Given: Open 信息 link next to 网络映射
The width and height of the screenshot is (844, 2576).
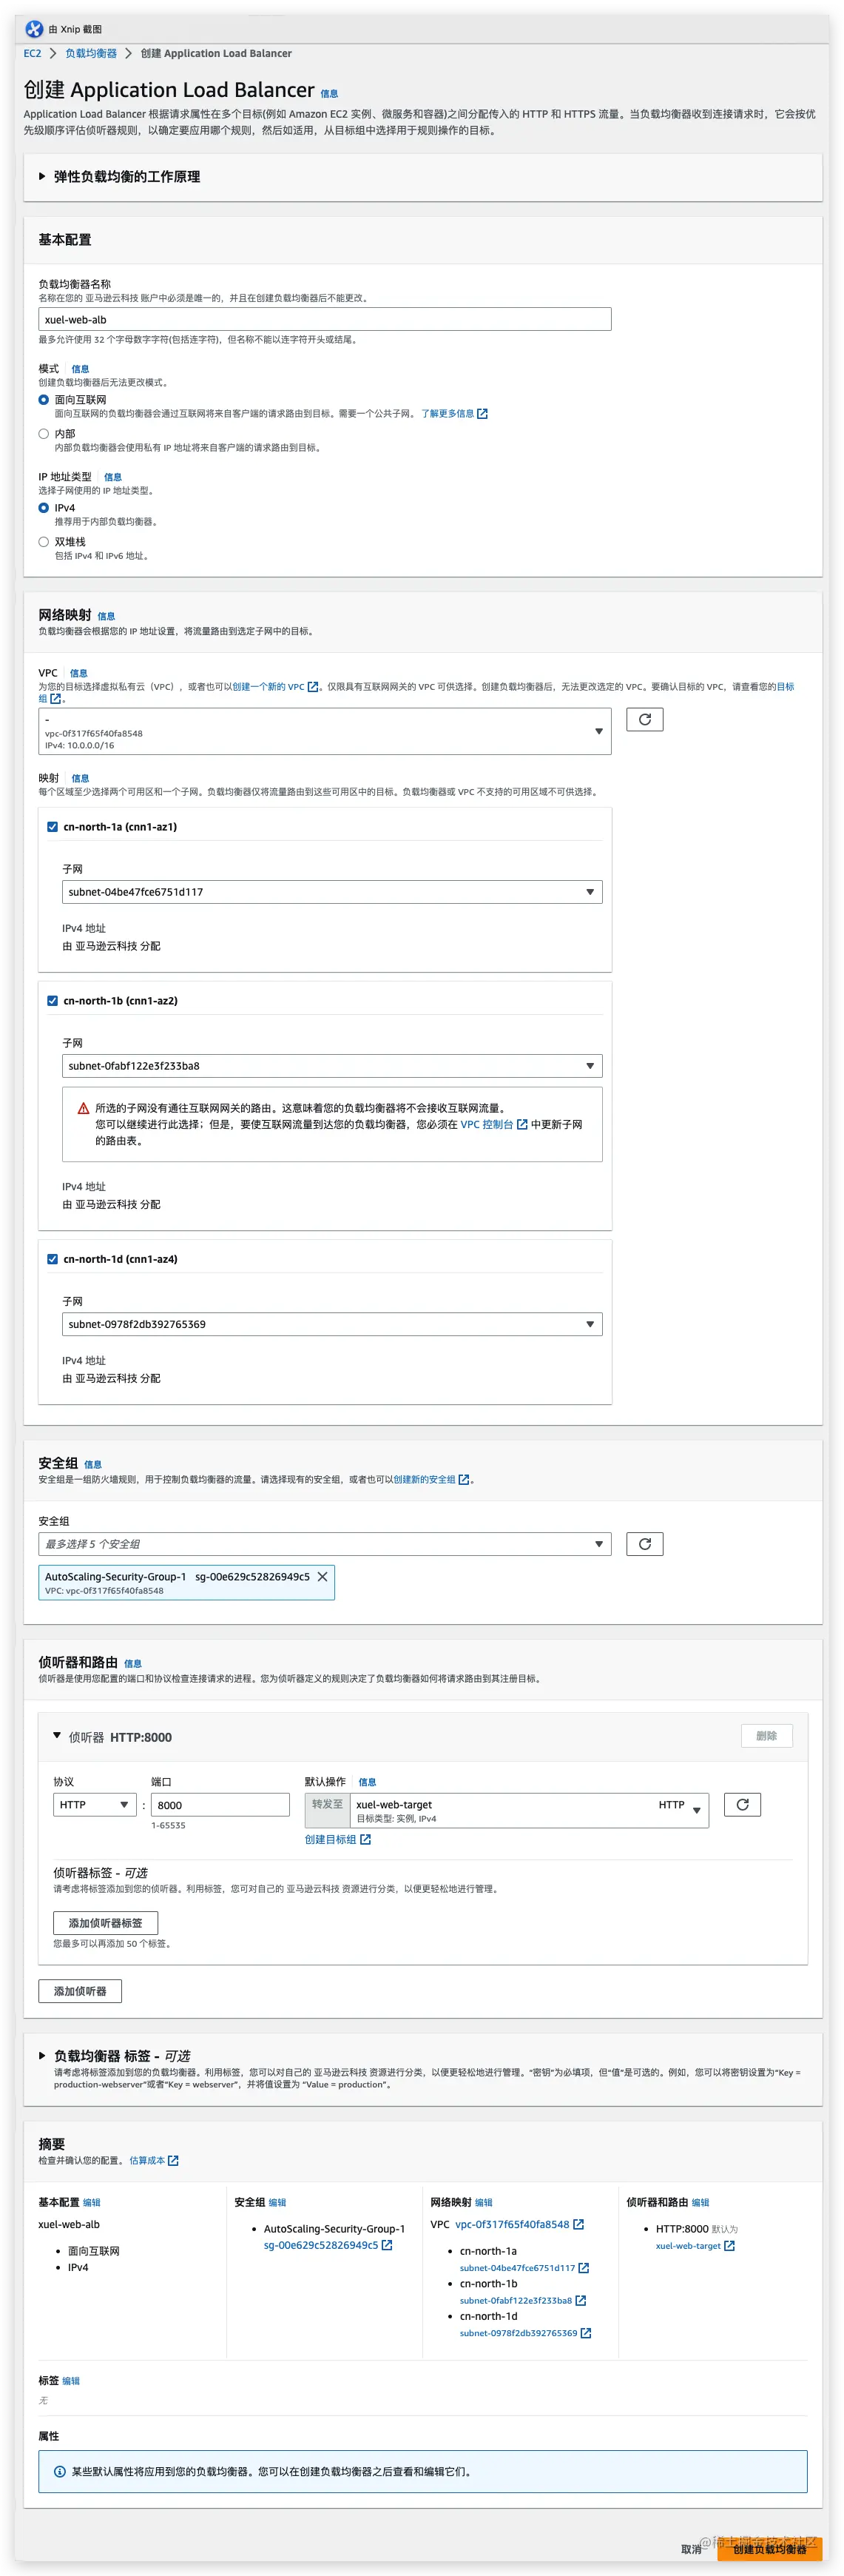Looking at the screenshot, I should point(106,616).
